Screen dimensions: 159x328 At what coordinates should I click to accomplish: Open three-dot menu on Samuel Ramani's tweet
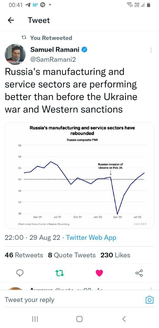[x=151, y=50]
